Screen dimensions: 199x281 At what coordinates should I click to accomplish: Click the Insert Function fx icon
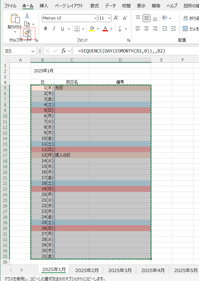point(64,51)
